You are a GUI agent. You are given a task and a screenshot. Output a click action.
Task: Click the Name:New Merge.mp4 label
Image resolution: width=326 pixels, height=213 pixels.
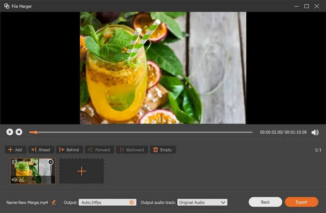pos(27,202)
